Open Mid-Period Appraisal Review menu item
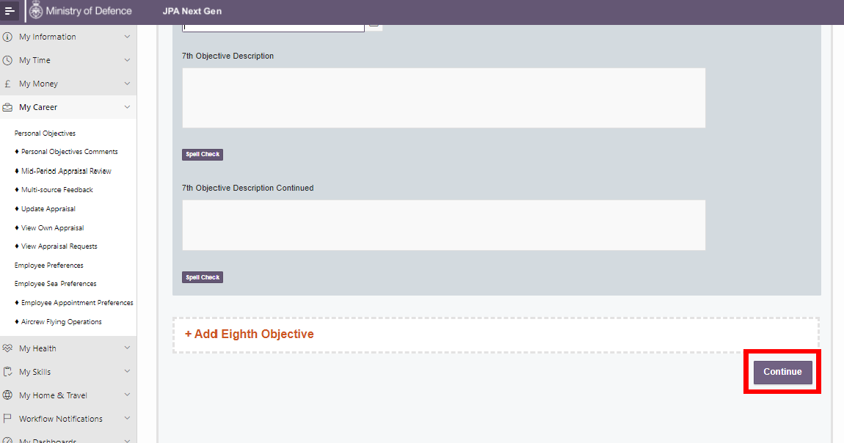 click(x=66, y=171)
